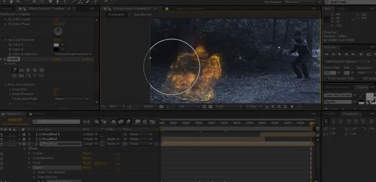Take a snapshot with the camera icon
Screen dimensions: 376x182
pos(161,107)
